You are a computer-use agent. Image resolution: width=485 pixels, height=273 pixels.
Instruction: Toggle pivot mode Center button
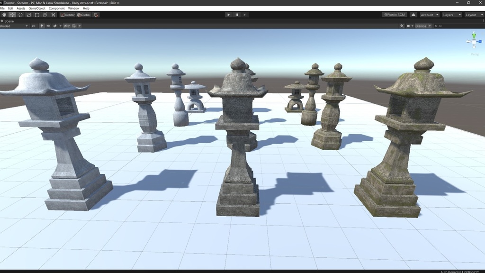[67, 15]
